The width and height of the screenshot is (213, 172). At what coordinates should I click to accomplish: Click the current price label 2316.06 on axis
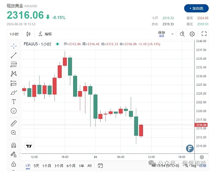201,125
